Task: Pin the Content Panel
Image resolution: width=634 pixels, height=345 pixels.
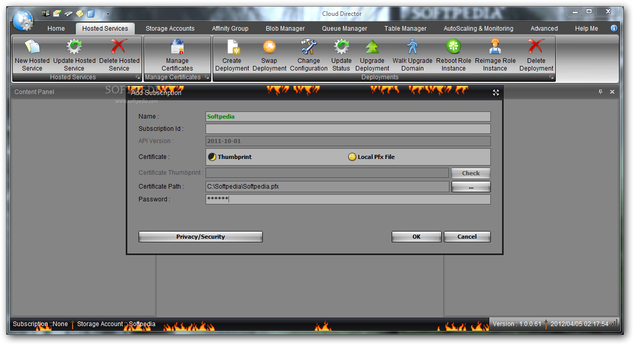Action: pos(601,92)
